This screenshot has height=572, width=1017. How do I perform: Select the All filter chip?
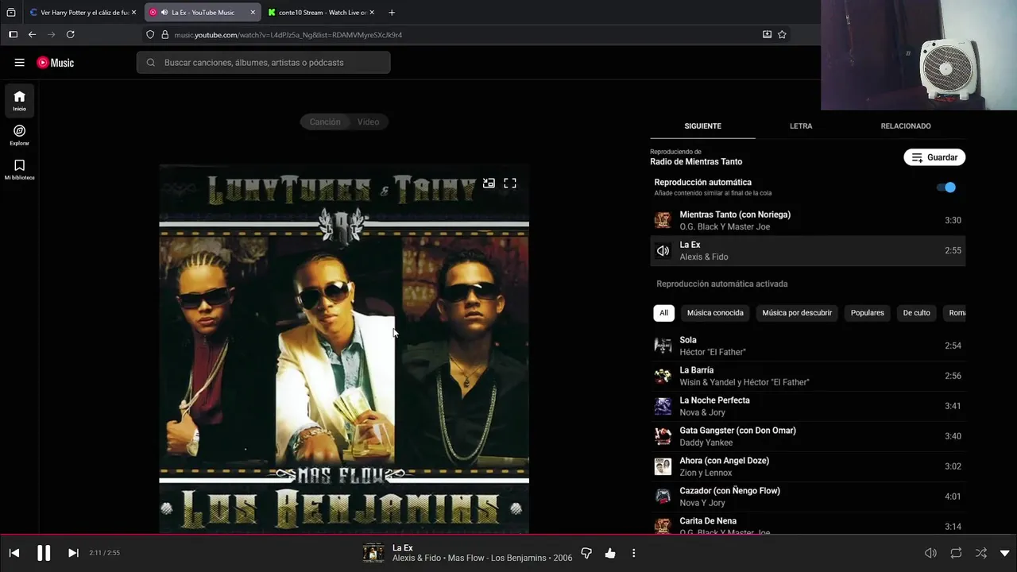tap(663, 313)
